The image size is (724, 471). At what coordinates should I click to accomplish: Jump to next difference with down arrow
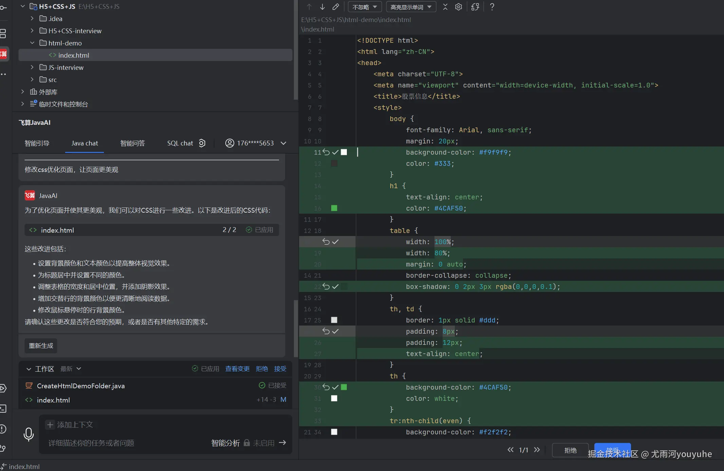tap(322, 7)
